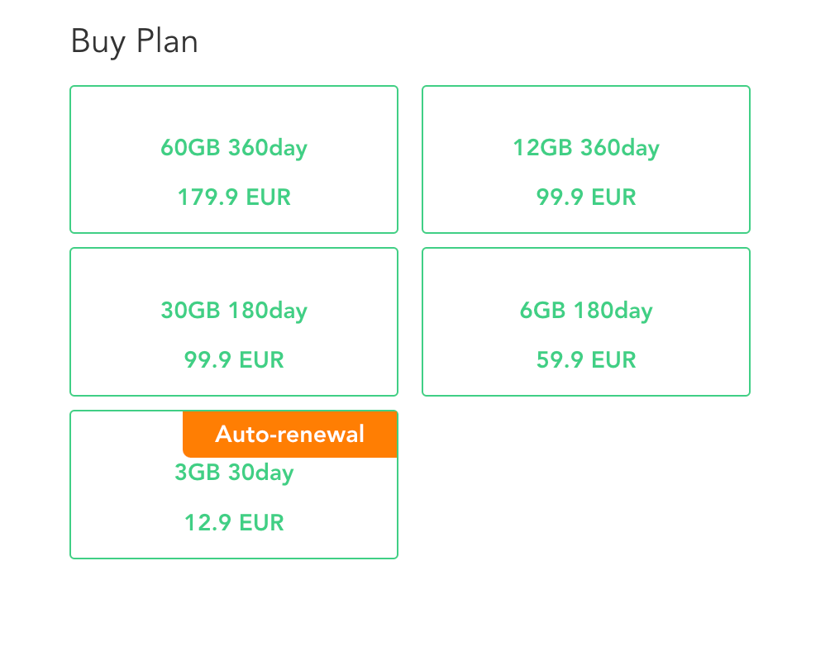
Task: Select the only plan priced 59.9 EUR
Action: click(586, 321)
